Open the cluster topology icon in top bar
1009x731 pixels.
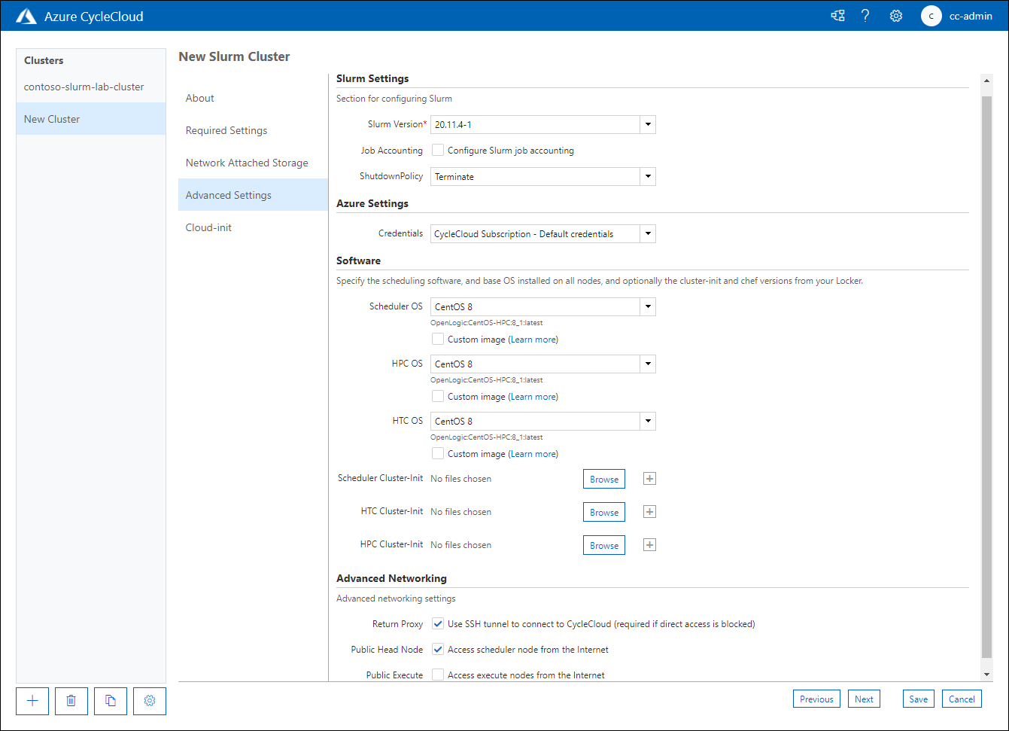(x=837, y=15)
